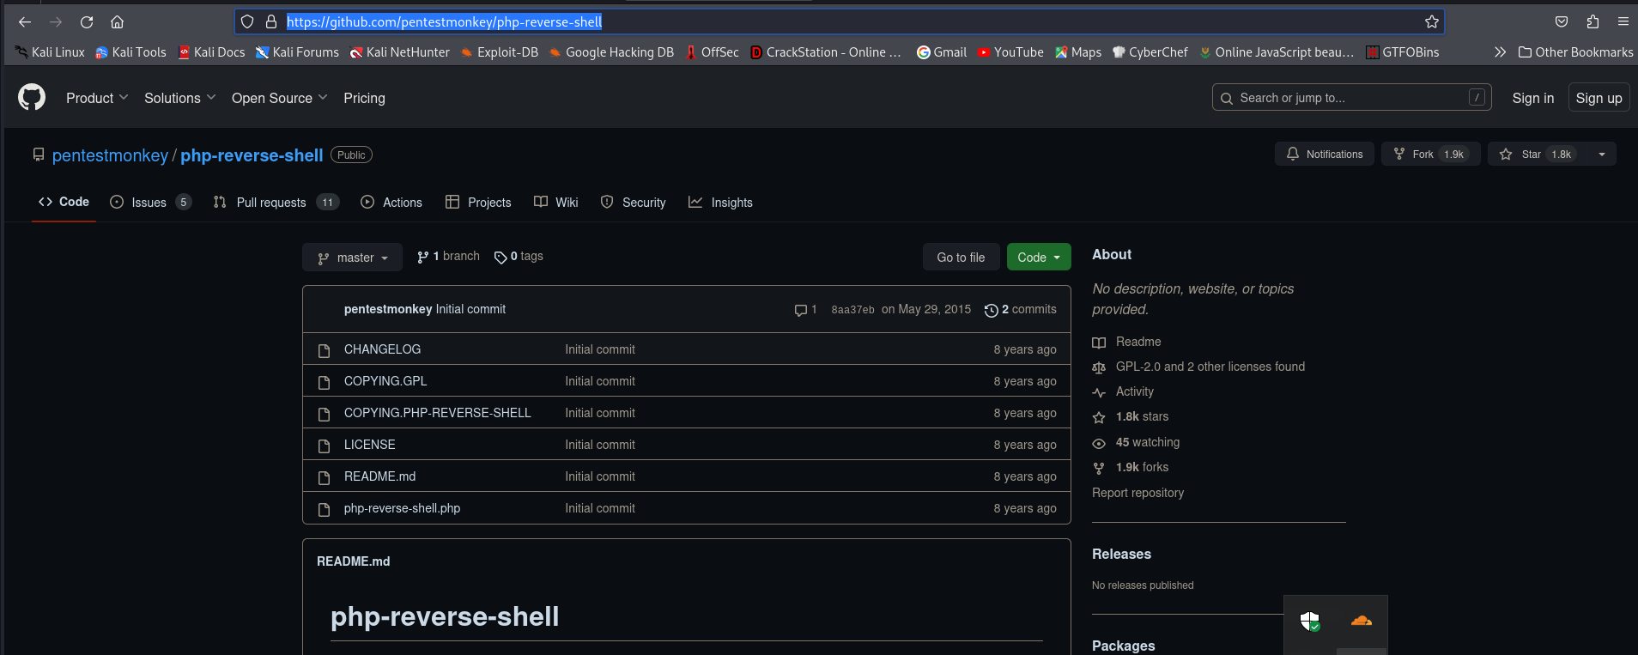Bookmark this page with the star icon
This screenshot has width=1638, height=655.
(x=1431, y=22)
